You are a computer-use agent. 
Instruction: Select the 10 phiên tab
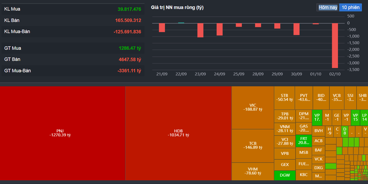click(x=351, y=7)
